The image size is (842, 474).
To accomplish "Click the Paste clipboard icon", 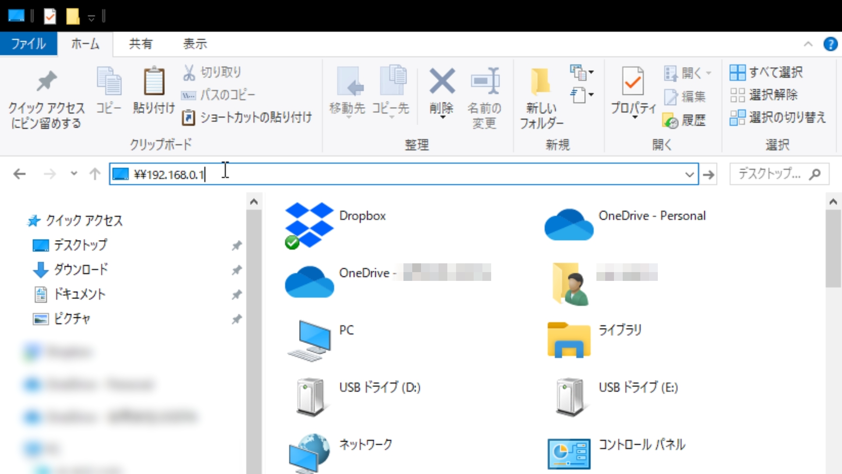I will (x=154, y=82).
